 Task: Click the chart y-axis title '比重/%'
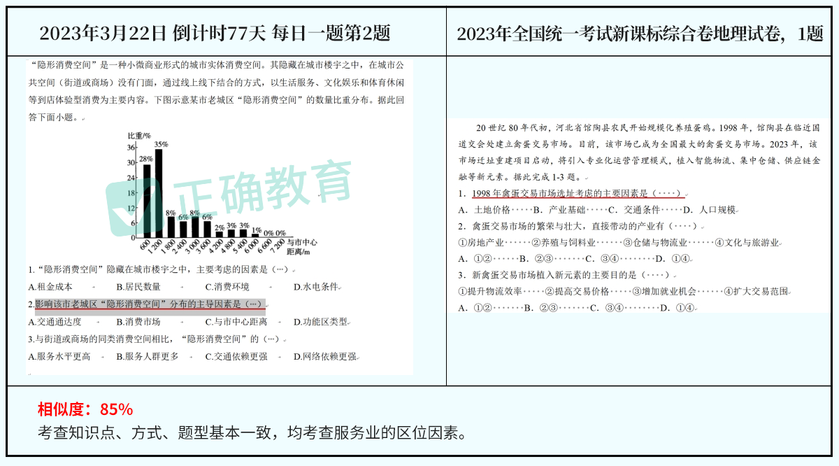(138, 134)
